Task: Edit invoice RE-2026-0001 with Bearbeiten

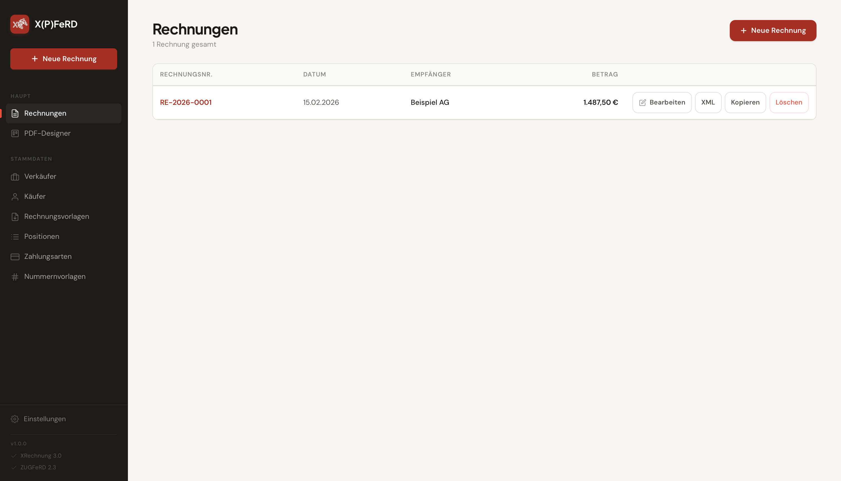Action: click(x=662, y=102)
